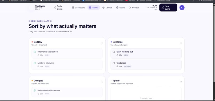The height and width of the screenshot is (101, 215).
Task: Click the Reflect moon icon
Action: tap(130, 7)
